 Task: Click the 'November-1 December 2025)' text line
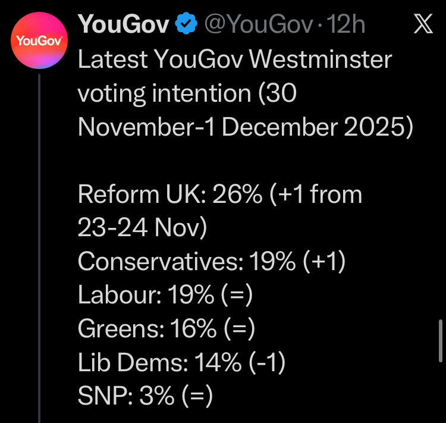pyautogui.click(x=246, y=127)
